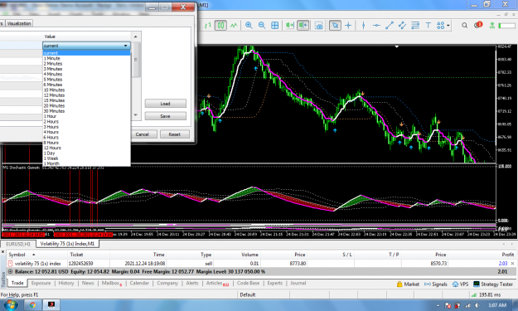This screenshot has height=311, width=518.
Task: Open the Mailbox tab in toolbox
Action: (x=111, y=284)
